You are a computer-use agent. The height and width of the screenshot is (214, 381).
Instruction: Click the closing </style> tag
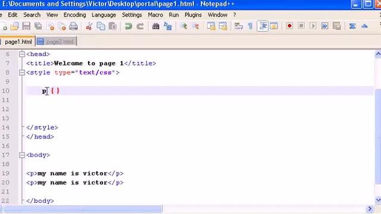(42, 128)
